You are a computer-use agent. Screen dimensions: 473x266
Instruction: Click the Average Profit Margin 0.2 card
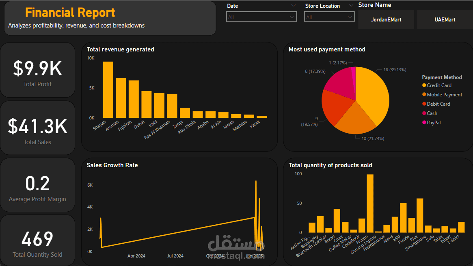tap(37, 185)
